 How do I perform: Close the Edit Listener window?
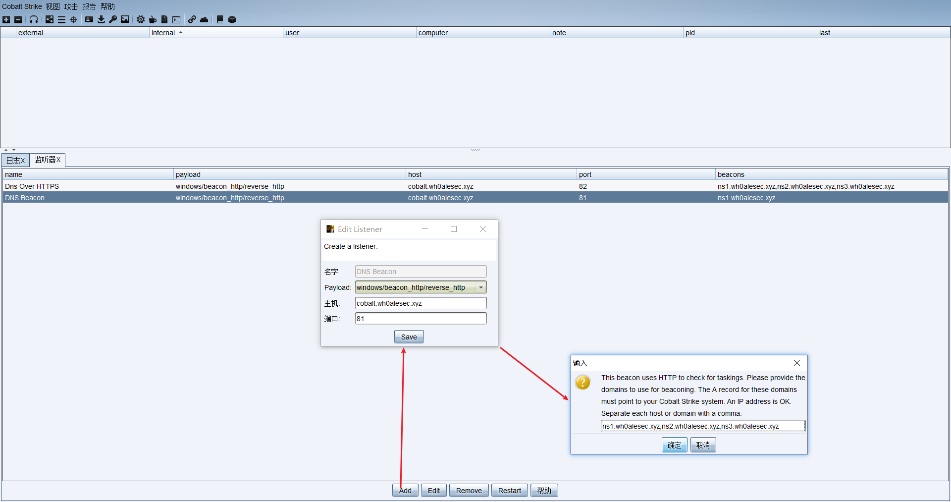(x=483, y=229)
